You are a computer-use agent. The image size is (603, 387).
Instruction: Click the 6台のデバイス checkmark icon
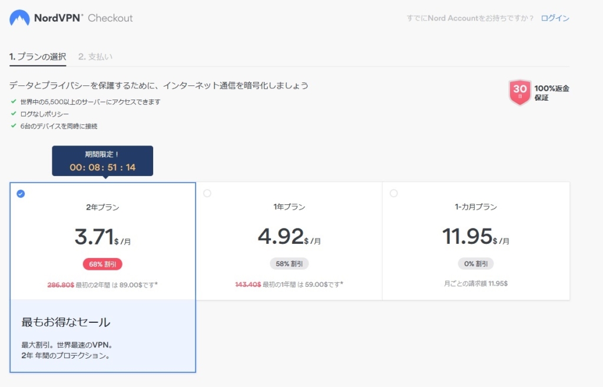(x=14, y=125)
